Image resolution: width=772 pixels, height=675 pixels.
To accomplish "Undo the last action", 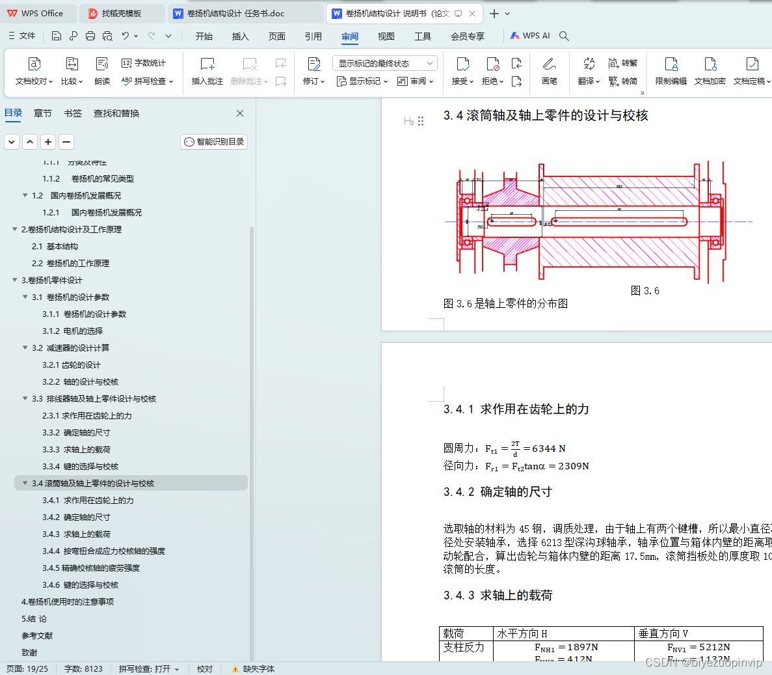I will [x=126, y=36].
